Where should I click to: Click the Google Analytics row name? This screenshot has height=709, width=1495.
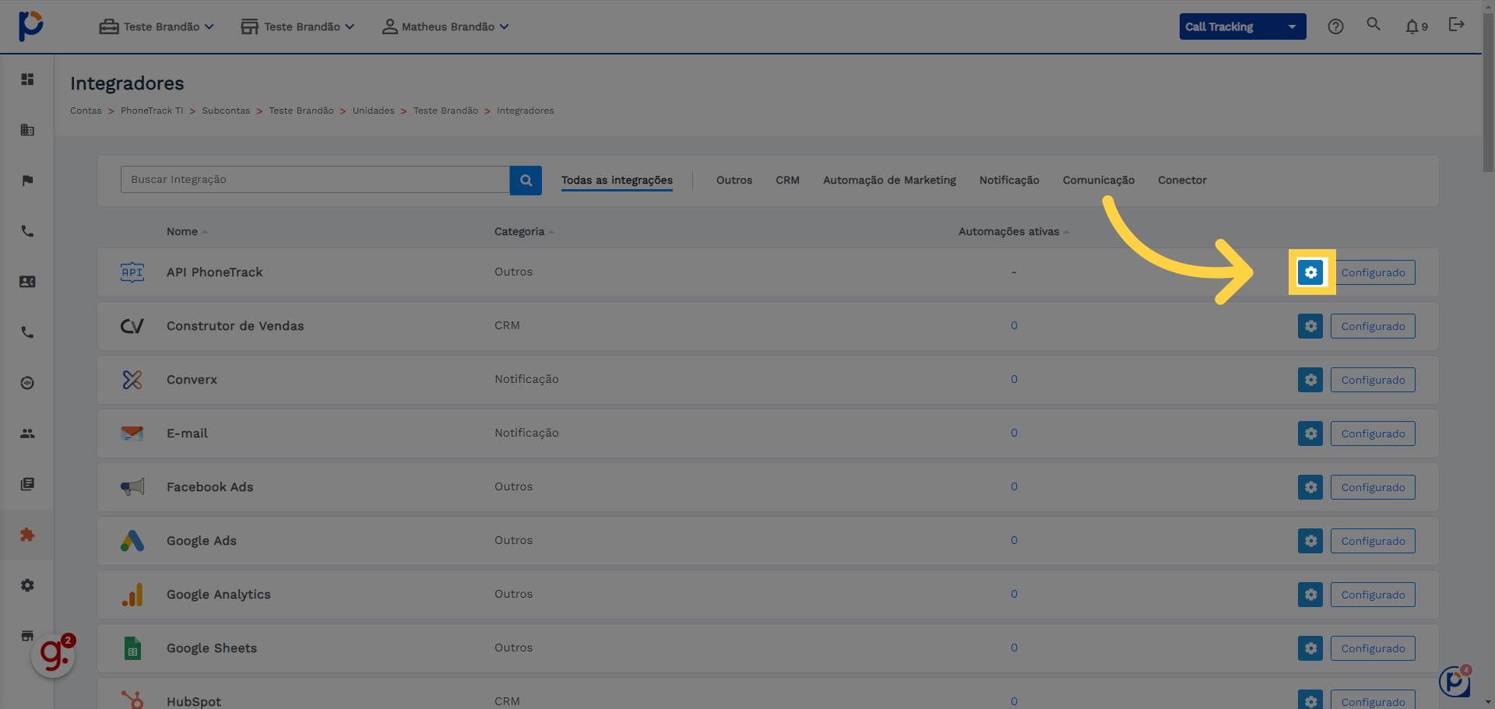pyautogui.click(x=219, y=595)
